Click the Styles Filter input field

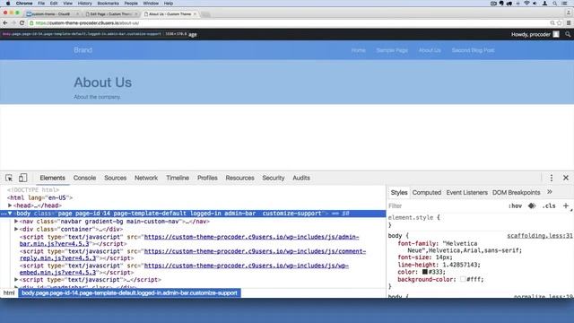446,205
